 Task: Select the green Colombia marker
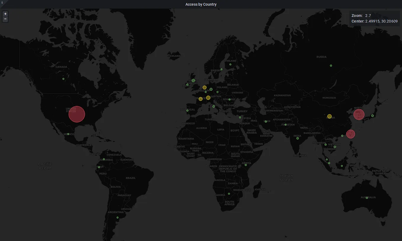[104, 159]
